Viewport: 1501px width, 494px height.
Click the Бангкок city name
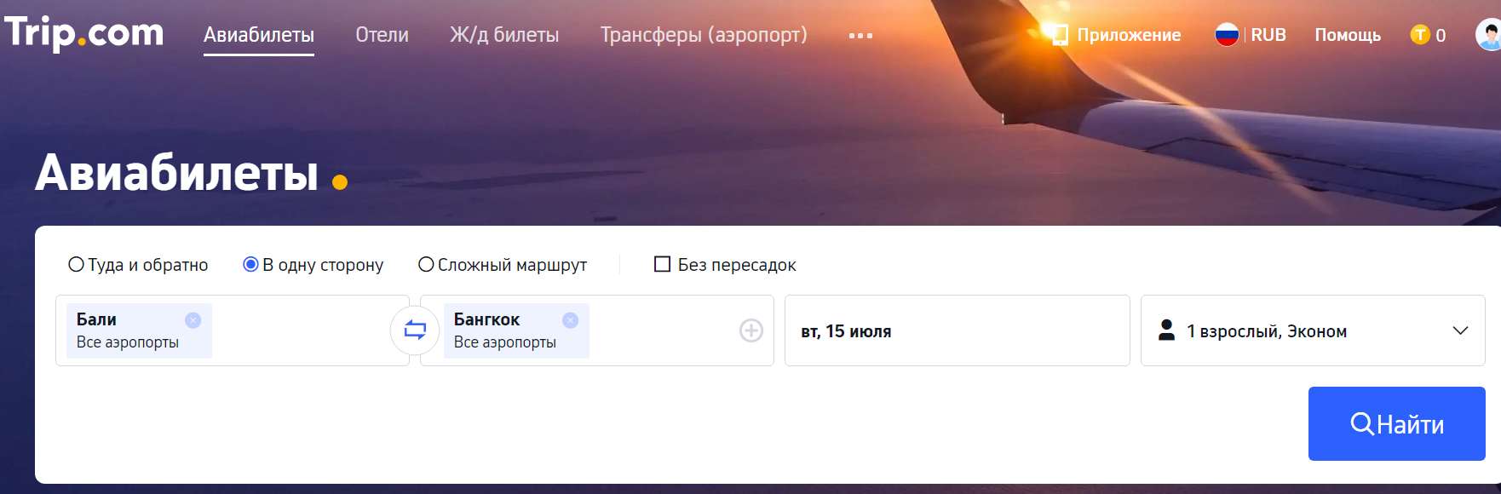(486, 319)
